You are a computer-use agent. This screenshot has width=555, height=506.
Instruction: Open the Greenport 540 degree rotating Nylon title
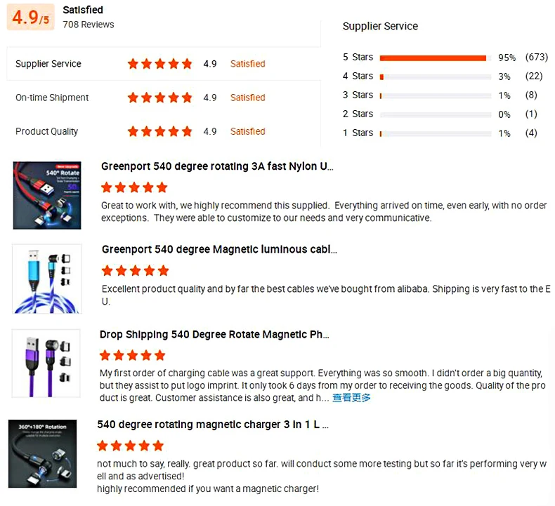tap(217, 166)
